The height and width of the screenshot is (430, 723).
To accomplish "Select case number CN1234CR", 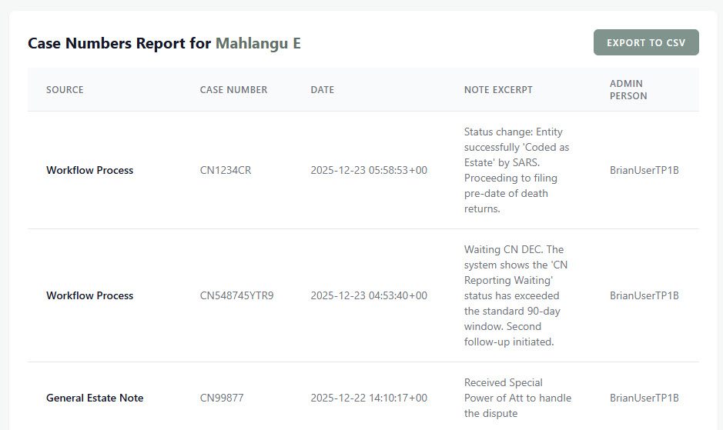I will point(226,170).
